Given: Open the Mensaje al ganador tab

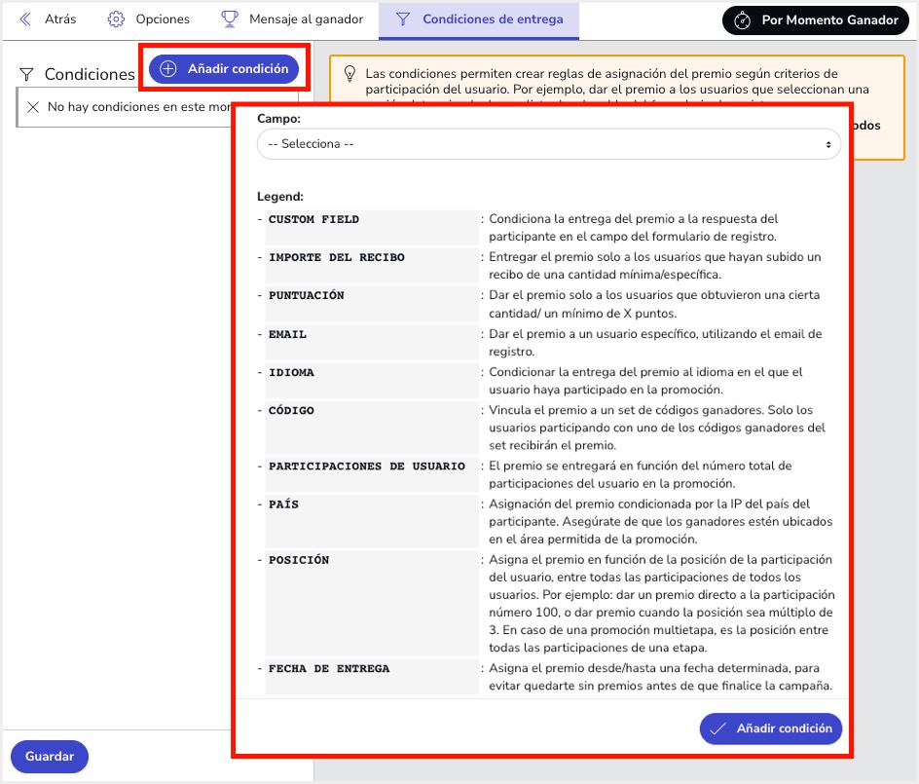Looking at the screenshot, I should point(305,19).
